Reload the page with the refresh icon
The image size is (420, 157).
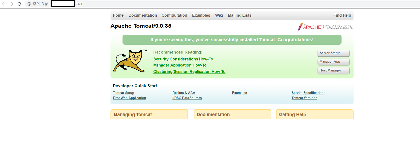(19, 4)
